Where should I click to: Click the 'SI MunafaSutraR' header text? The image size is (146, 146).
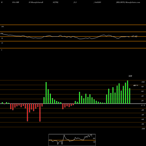[x=36, y=2]
